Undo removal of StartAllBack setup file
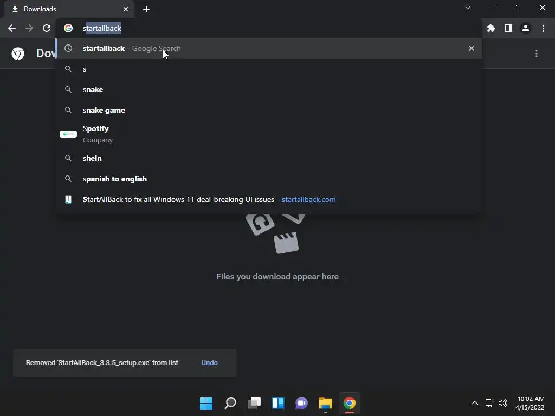Screen dimensions: 555x416 210,362
